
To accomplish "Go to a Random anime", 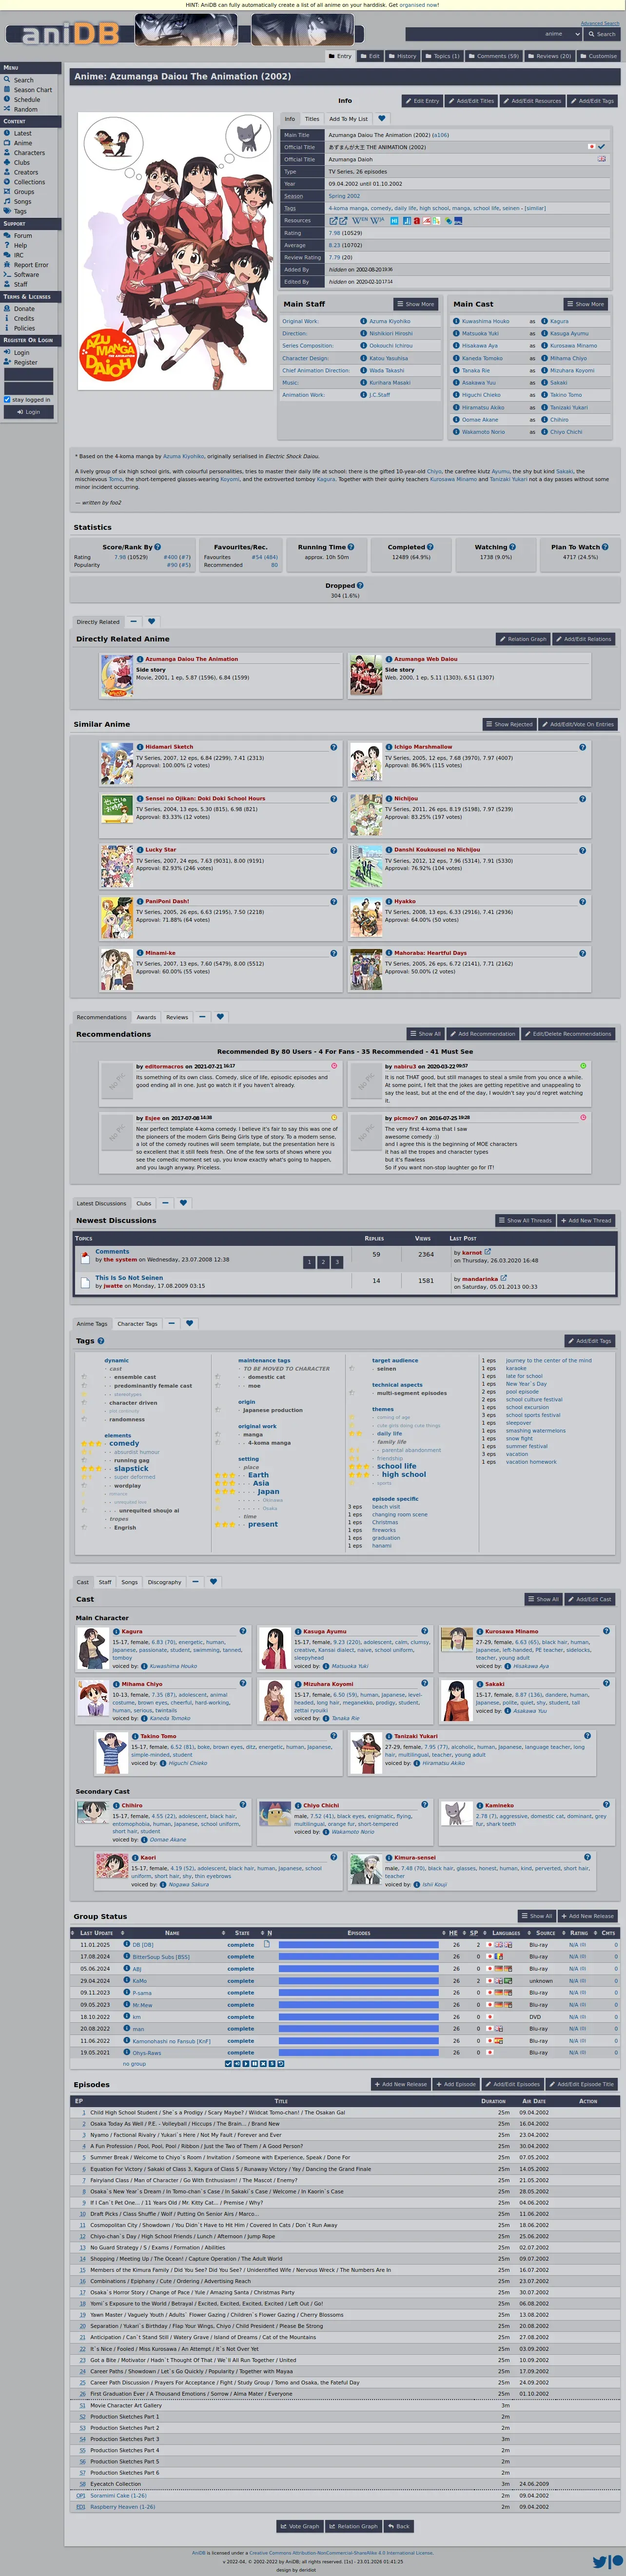I will pyautogui.click(x=25, y=109).
